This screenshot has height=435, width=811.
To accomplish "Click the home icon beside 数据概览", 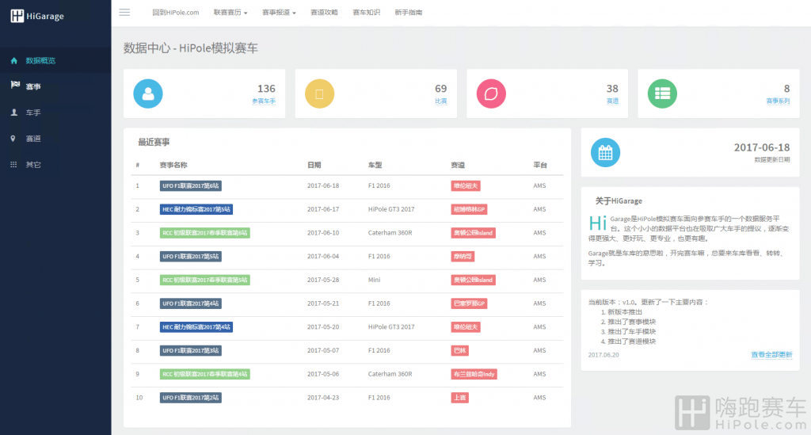I will tap(14, 60).
